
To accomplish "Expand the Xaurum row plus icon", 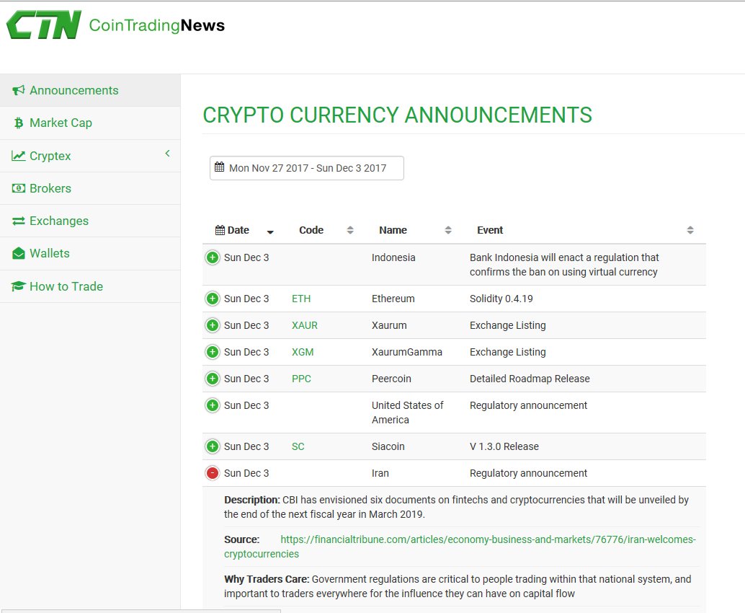I will (x=213, y=325).
